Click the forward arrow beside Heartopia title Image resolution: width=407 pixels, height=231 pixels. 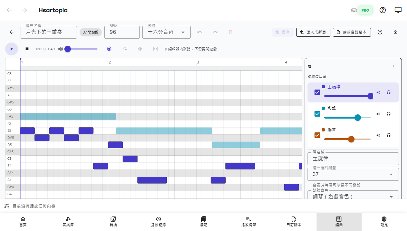pyautogui.click(x=24, y=10)
